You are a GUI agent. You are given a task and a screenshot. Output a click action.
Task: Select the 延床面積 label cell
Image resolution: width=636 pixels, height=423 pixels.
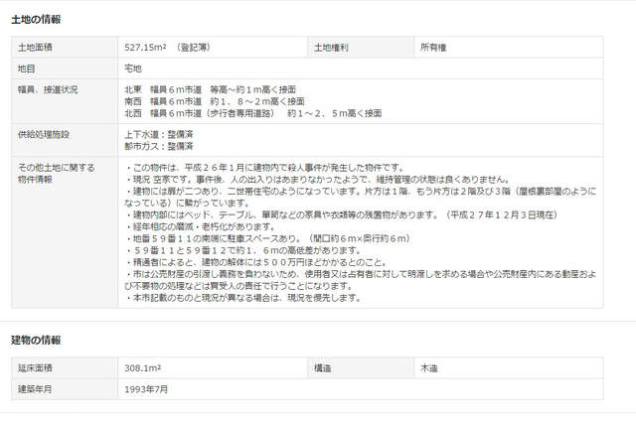[35, 368]
